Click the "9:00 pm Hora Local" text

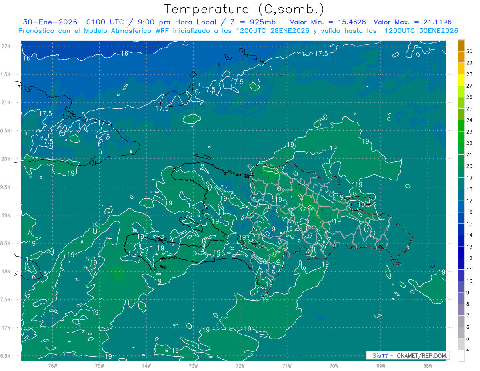(177, 22)
